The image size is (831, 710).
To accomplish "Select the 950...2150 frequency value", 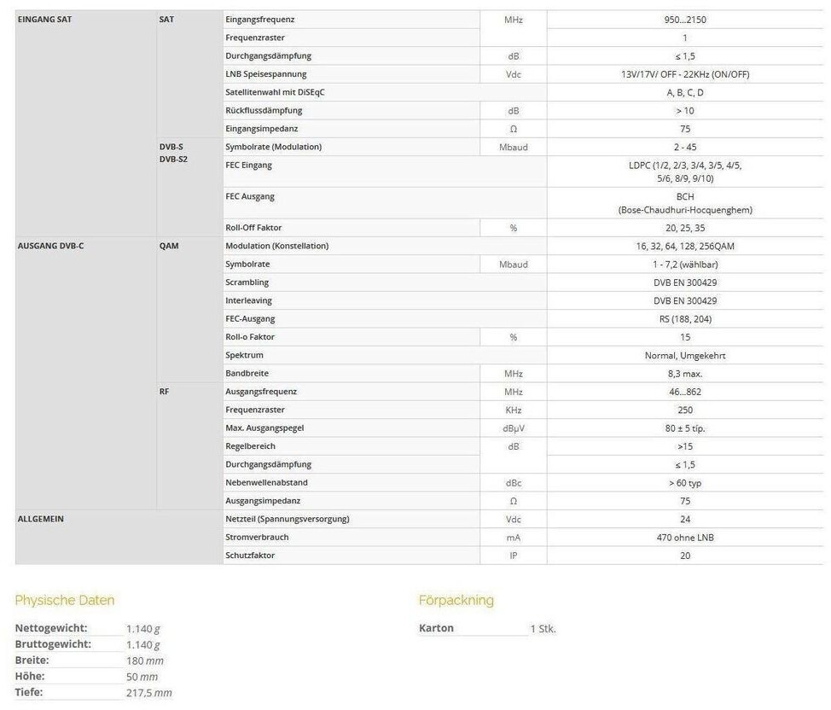I will tap(684, 19).
